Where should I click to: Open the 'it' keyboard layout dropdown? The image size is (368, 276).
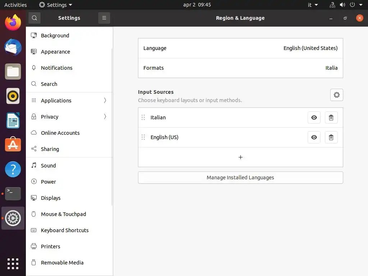tap(313, 5)
